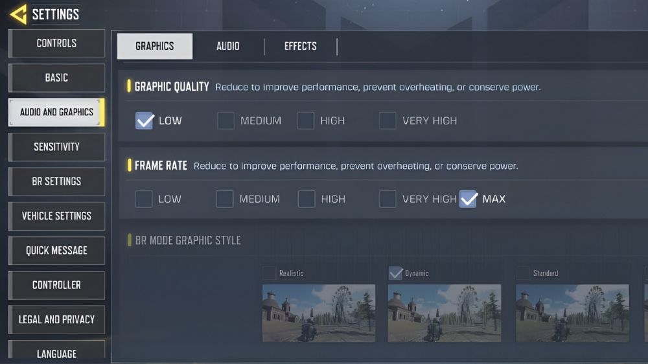Open the Sensitivity settings section
The image size is (648, 364).
pyautogui.click(x=56, y=147)
